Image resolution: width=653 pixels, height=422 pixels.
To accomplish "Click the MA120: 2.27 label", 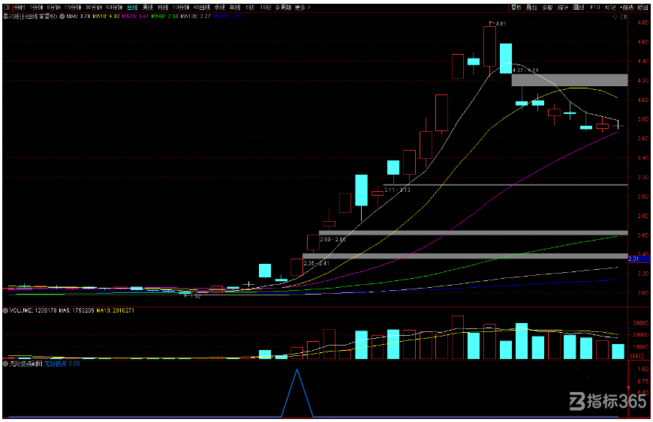I will coord(196,16).
